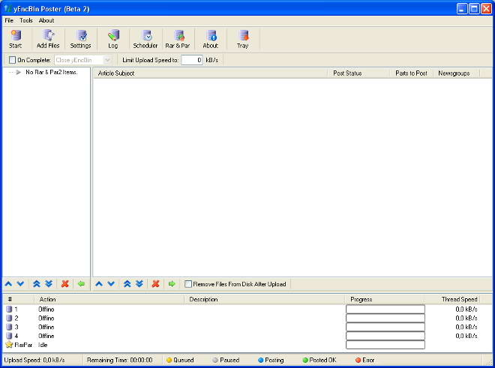Send the app to Tray
Image resolution: width=495 pixels, height=368 pixels.
coord(242,39)
